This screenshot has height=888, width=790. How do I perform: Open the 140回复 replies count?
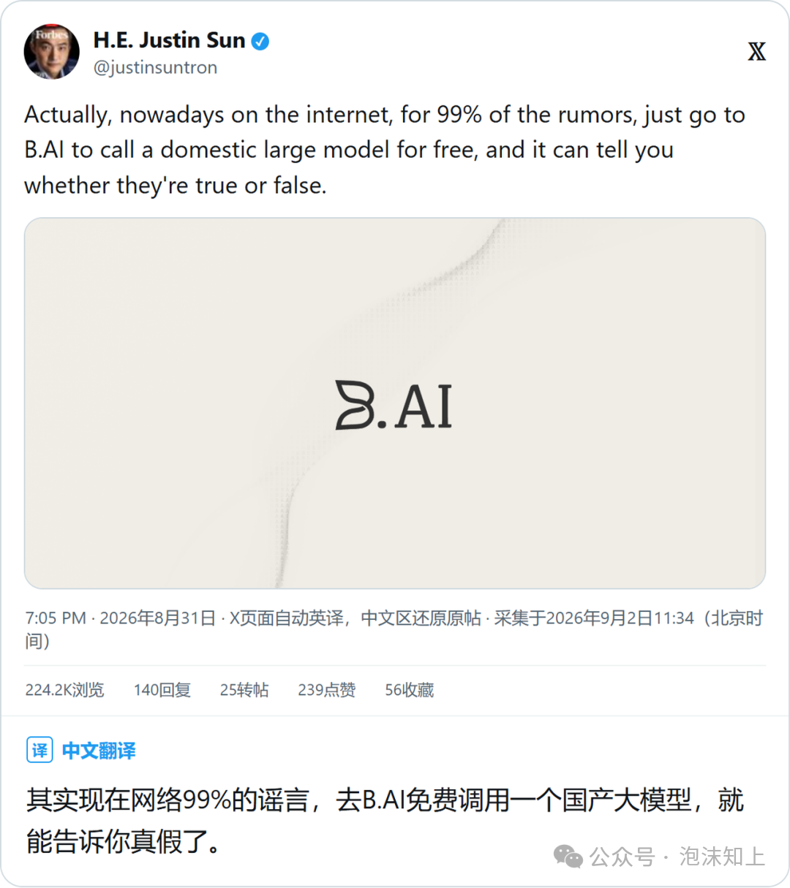point(162,690)
